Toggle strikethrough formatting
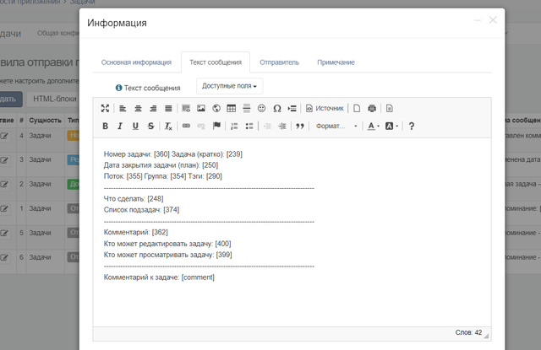541x350 pixels. click(x=150, y=126)
